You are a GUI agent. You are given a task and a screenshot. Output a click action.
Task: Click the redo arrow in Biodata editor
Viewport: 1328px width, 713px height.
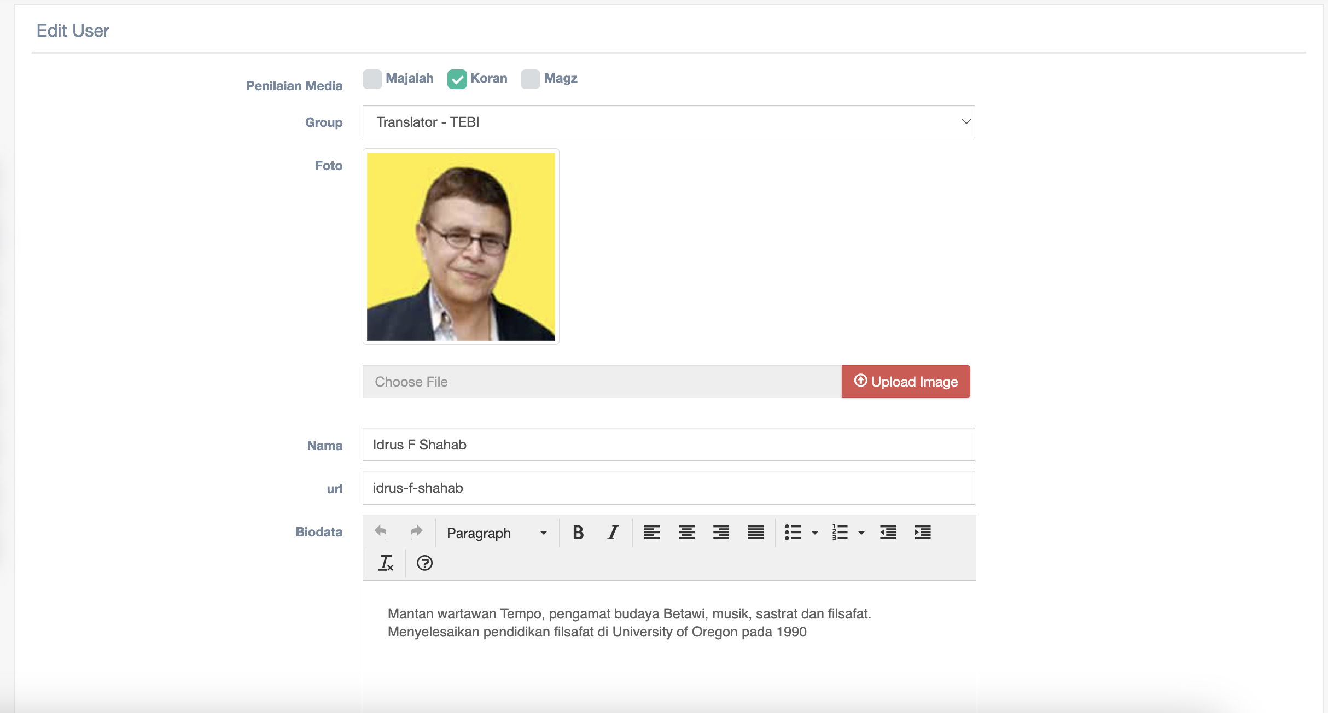tap(417, 532)
